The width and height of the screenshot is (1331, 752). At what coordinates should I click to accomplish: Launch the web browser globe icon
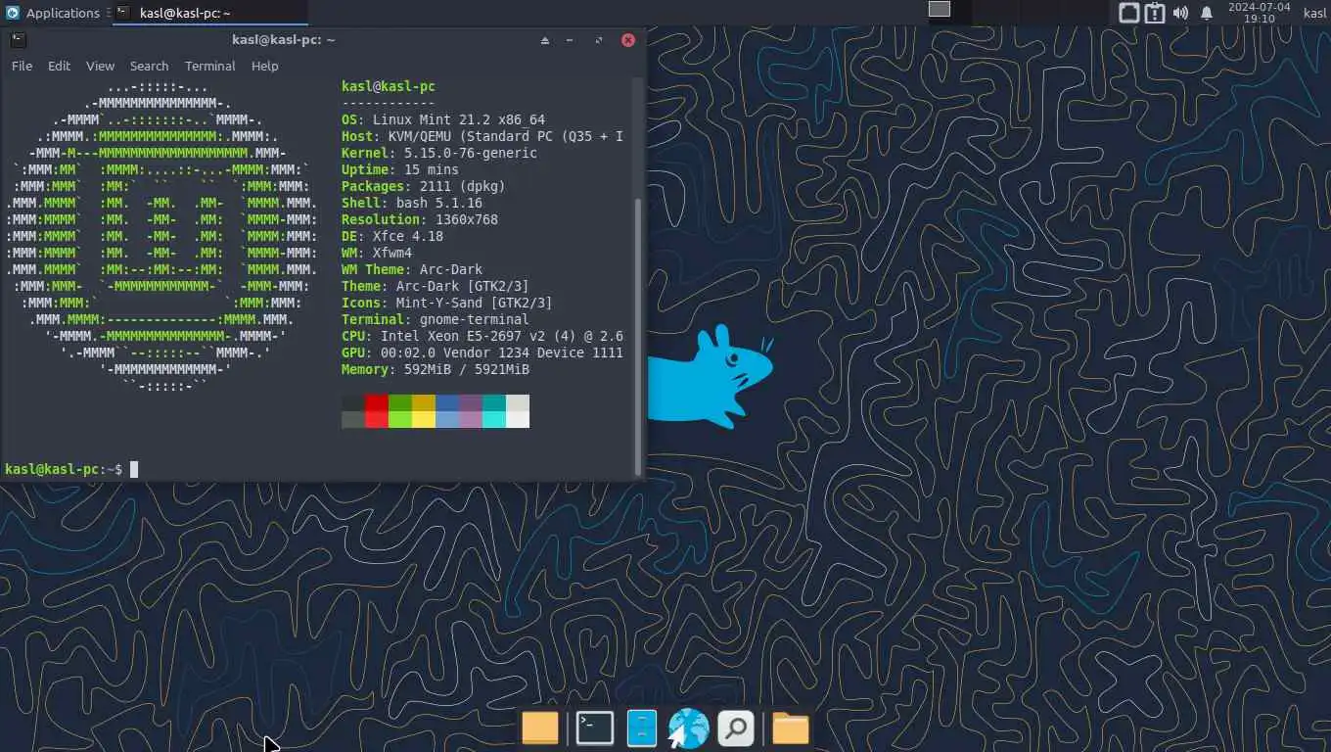coord(688,728)
